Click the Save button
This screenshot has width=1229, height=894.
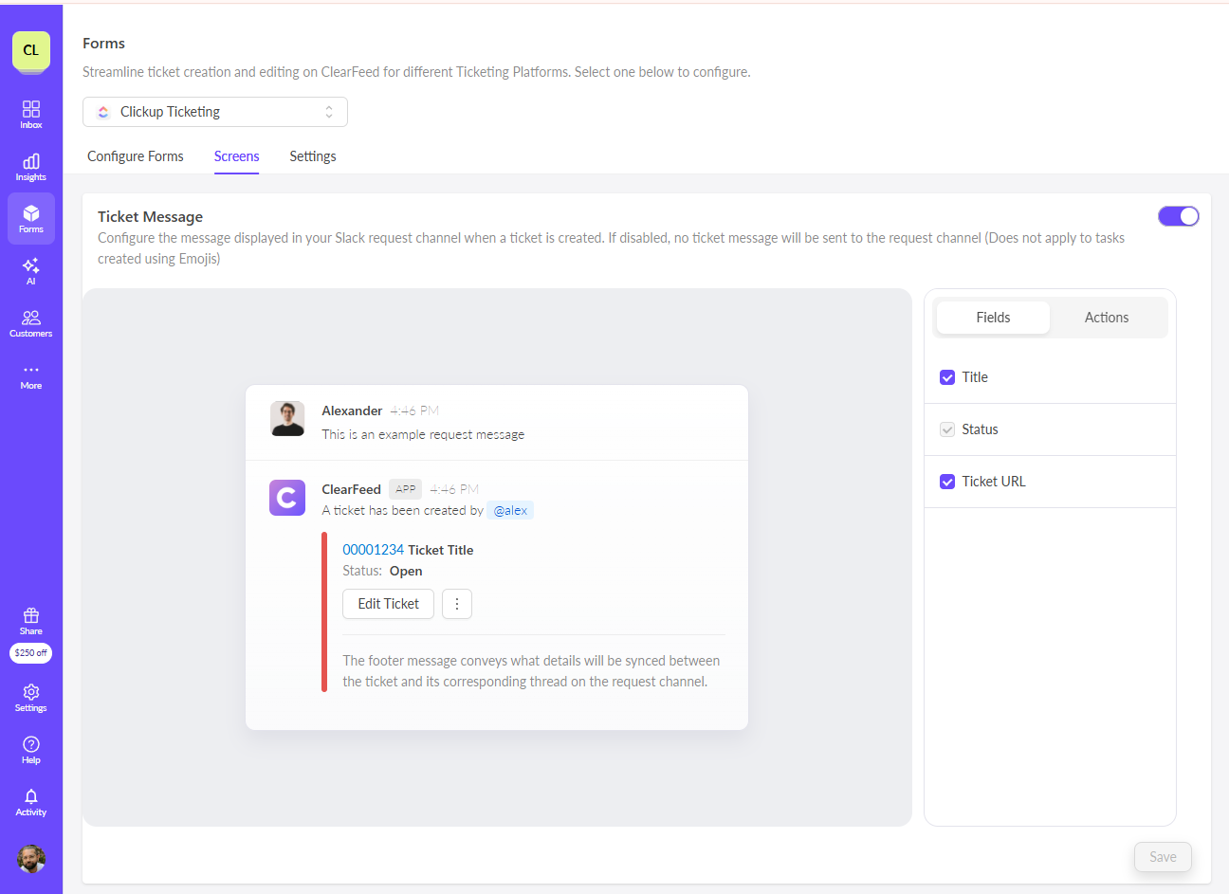1163,857
